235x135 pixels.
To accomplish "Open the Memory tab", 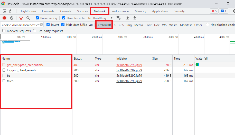I will (140, 11).
